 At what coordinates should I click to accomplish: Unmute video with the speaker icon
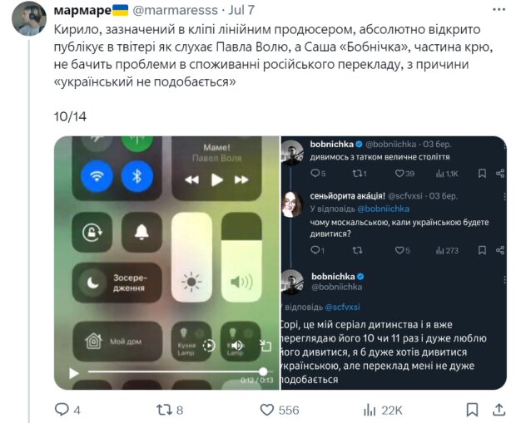pyautogui.click(x=236, y=346)
